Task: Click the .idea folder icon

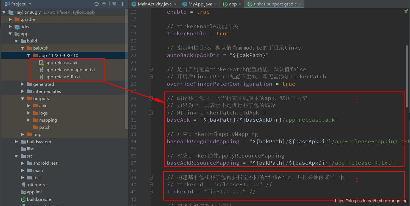Action: (x=17, y=27)
